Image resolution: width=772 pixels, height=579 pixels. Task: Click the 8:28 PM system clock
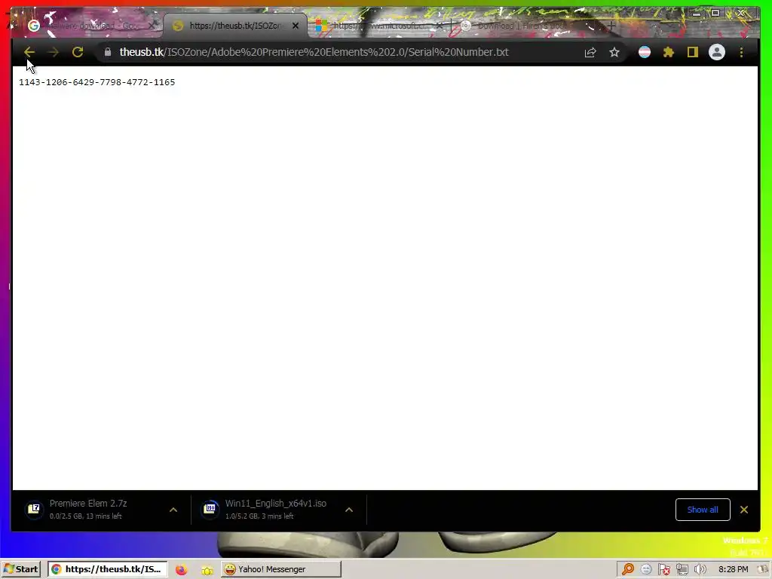pyautogui.click(x=733, y=569)
